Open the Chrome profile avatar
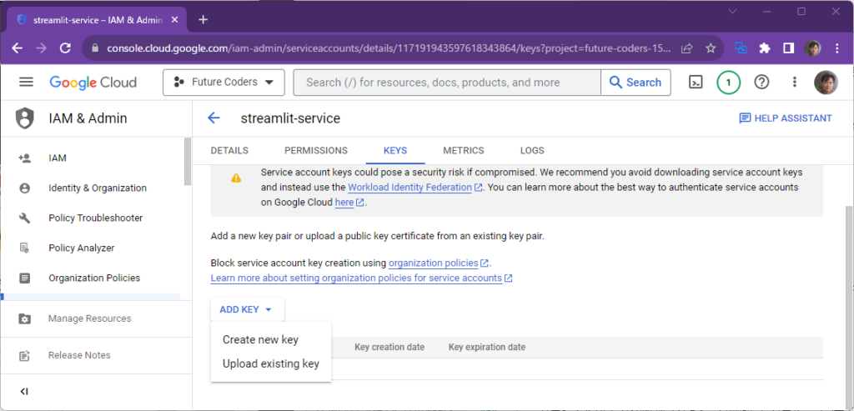The image size is (854, 411). coord(812,48)
